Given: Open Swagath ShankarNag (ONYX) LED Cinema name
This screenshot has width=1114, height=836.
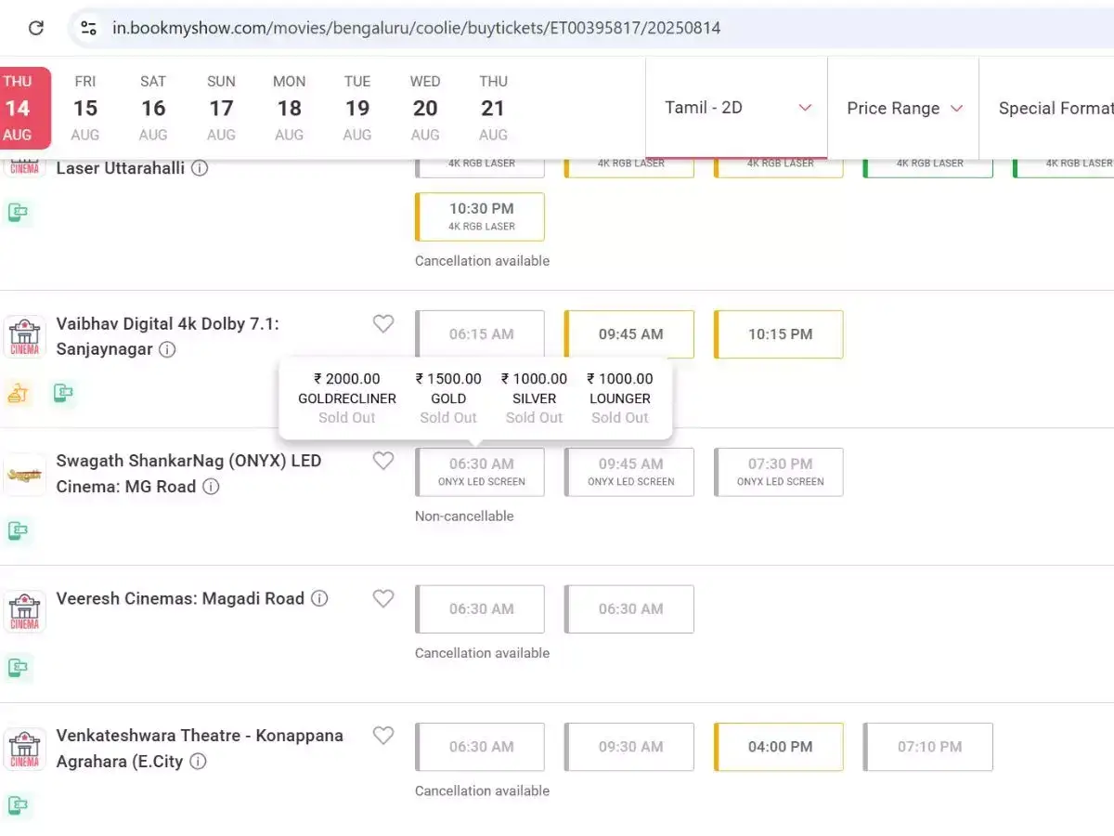Looking at the screenshot, I should tap(188, 474).
